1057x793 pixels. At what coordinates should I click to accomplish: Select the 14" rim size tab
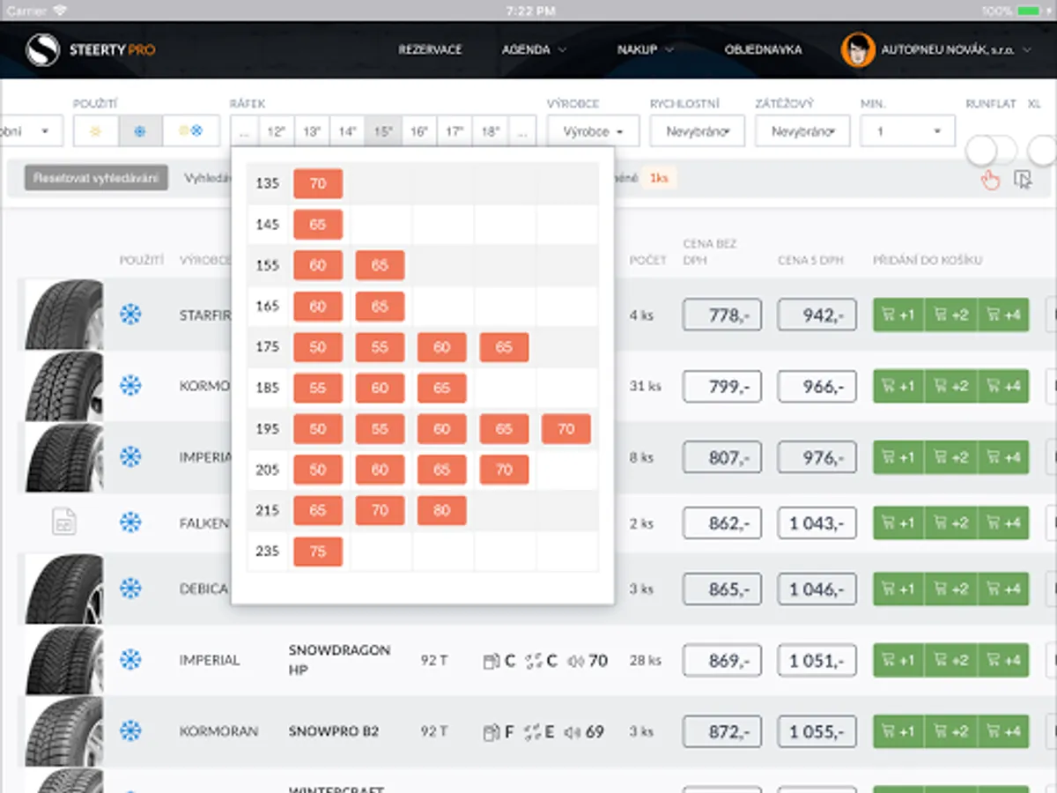point(347,131)
